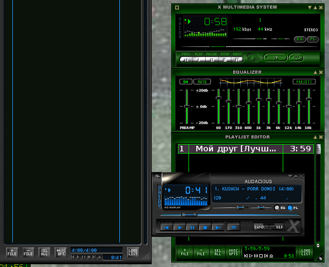This screenshot has height=267, width=329.
Task: Toggle EQ window button in X Multimedia System
Action: point(300,39)
